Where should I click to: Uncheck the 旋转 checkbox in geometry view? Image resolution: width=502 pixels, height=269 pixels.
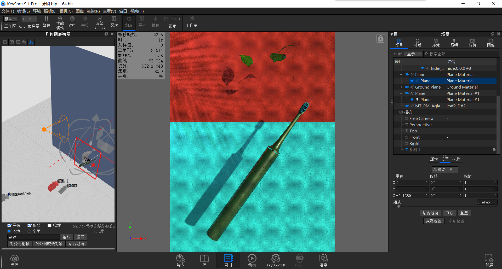(x=30, y=225)
